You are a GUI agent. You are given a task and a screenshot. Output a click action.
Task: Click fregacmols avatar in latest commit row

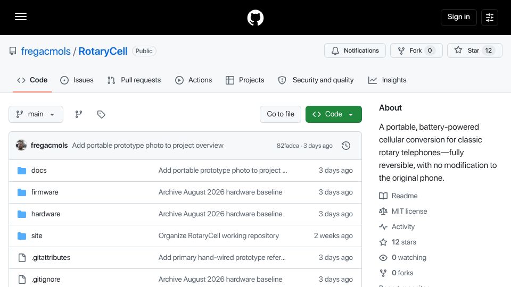[21, 145]
